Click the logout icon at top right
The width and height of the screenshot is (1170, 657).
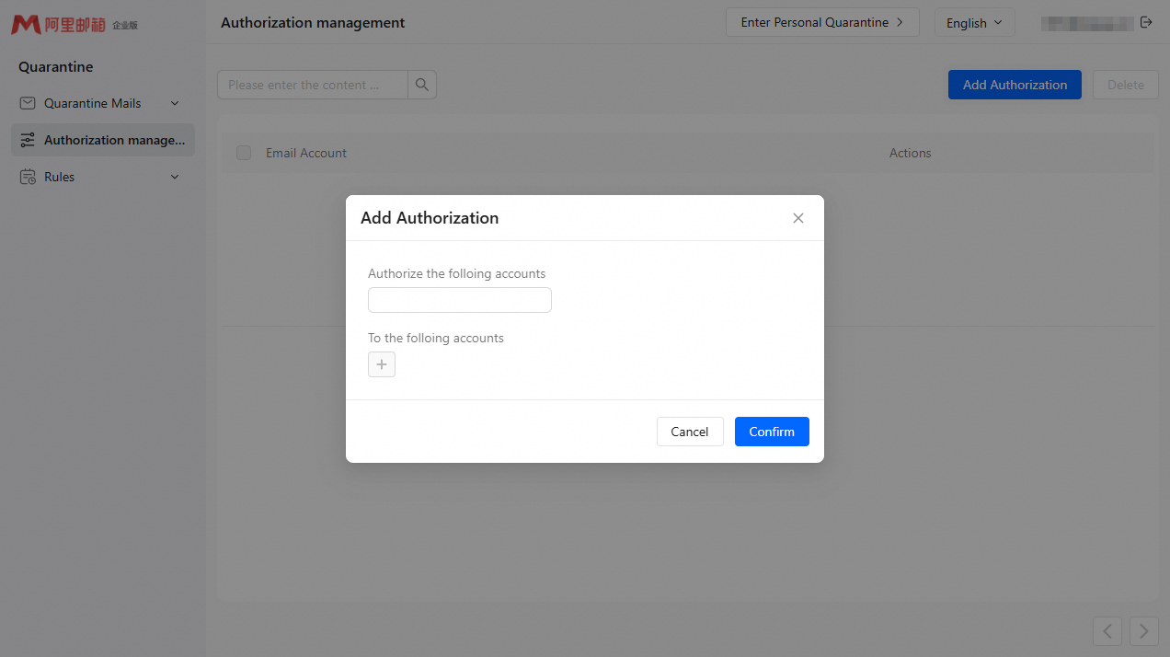tap(1146, 22)
